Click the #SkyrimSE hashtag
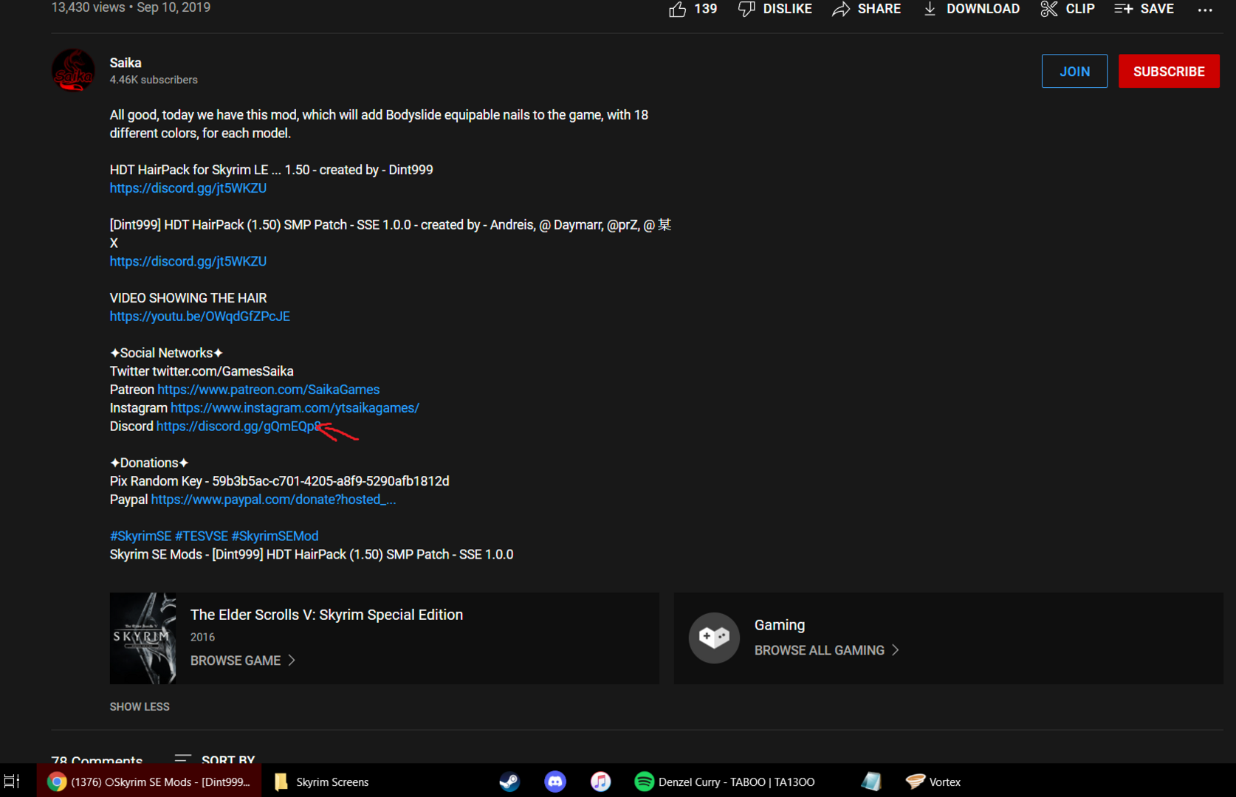Image resolution: width=1236 pixels, height=797 pixels. pos(140,536)
